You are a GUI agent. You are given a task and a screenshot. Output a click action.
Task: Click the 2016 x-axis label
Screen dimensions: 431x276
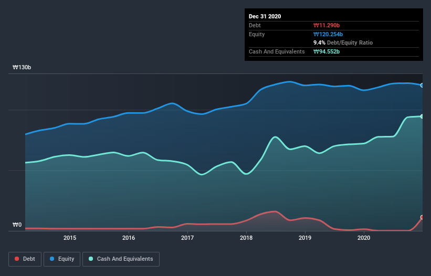point(129,238)
